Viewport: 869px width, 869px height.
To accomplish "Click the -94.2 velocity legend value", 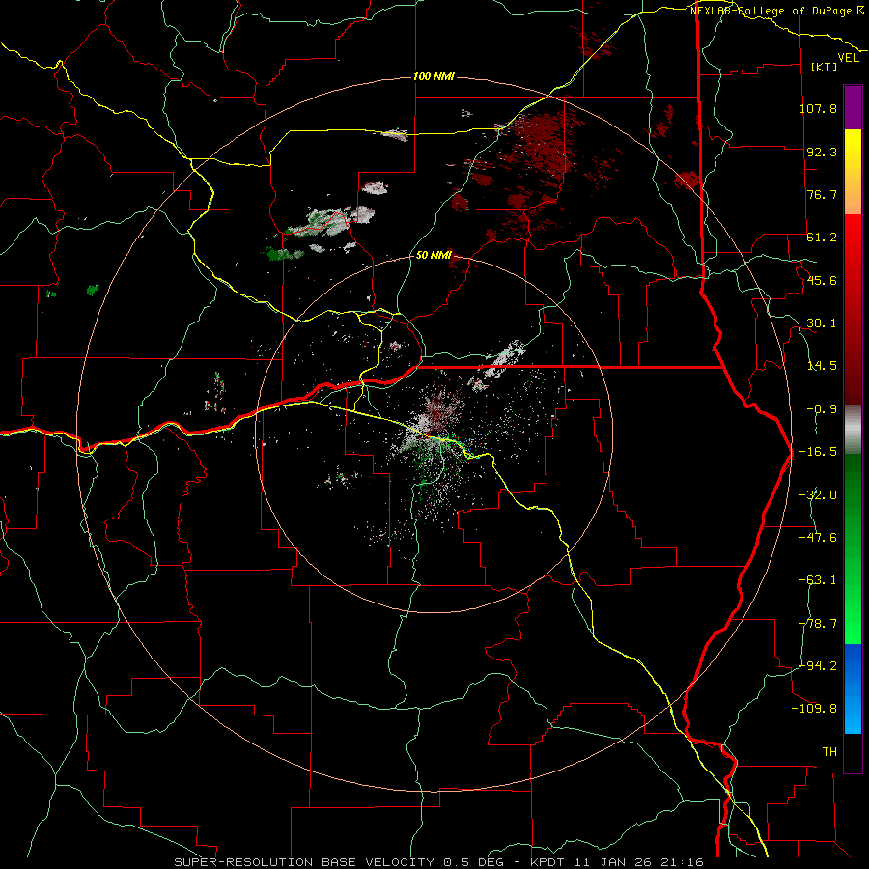I will click(818, 666).
